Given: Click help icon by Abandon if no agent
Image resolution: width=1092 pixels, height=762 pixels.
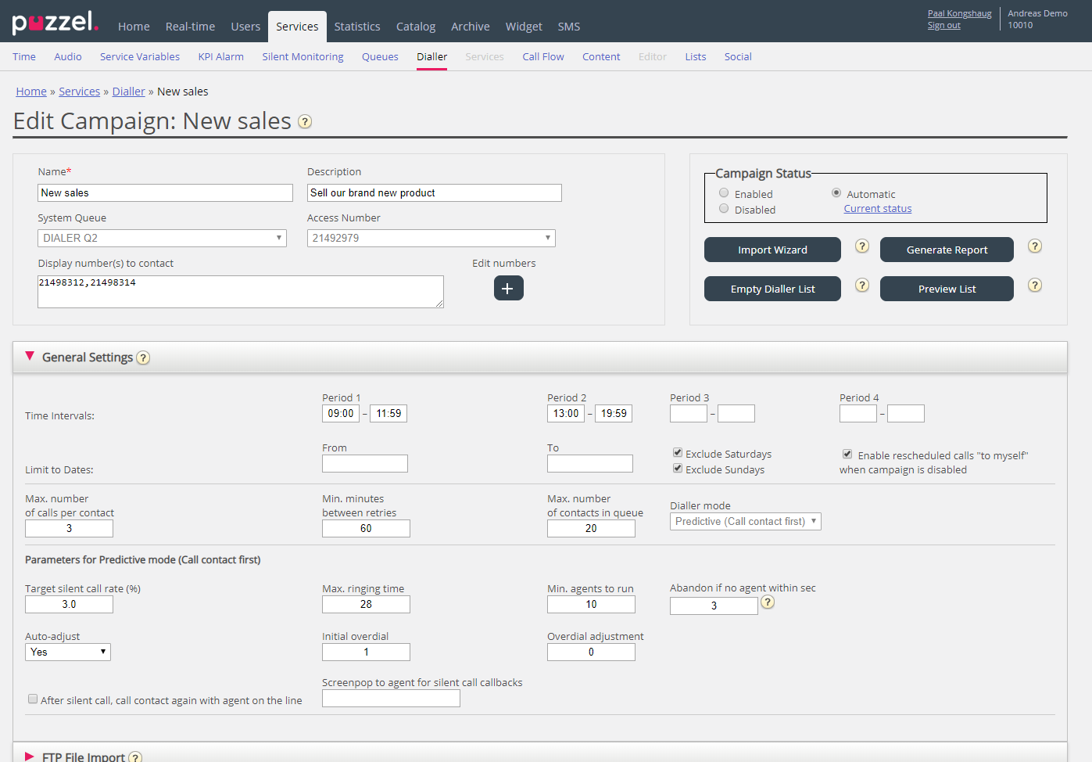Looking at the screenshot, I should coord(768,602).
